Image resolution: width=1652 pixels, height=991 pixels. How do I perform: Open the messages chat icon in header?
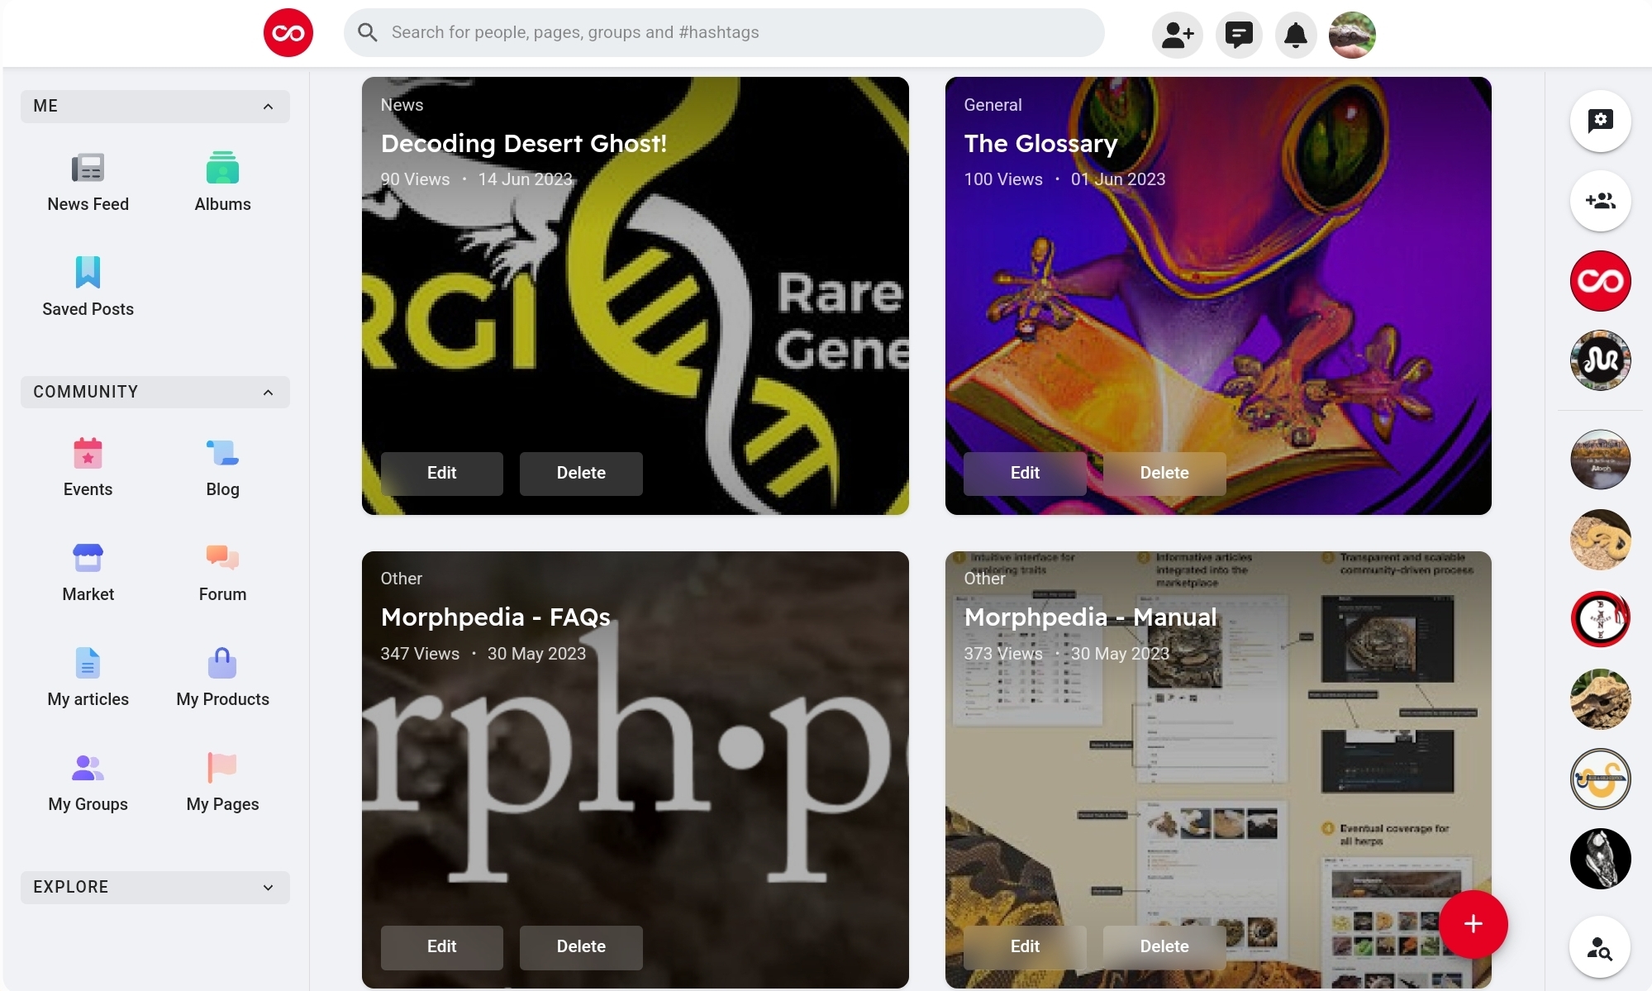[1238, 35]
